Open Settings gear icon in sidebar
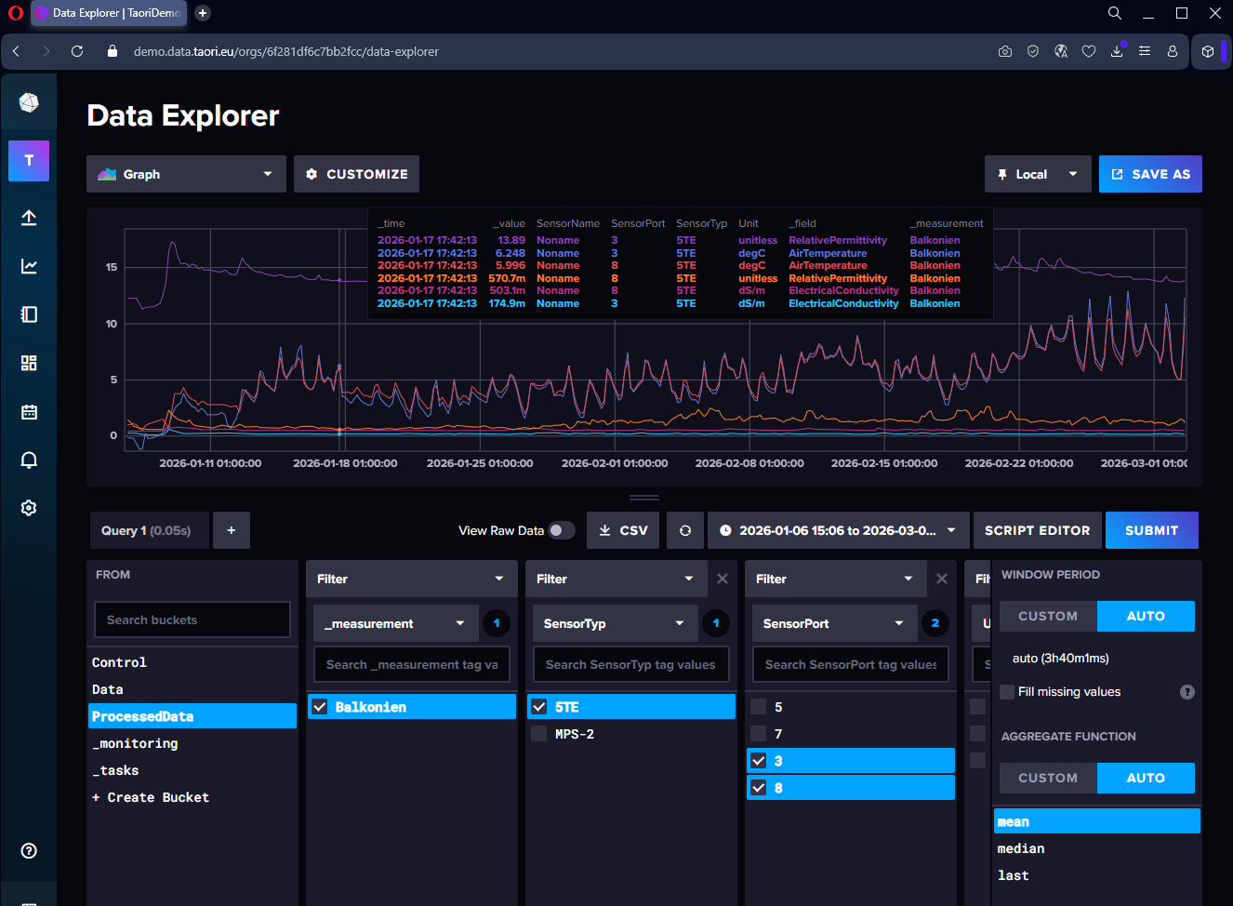Screen dimensions: 1233x906 tap(29, 508)
